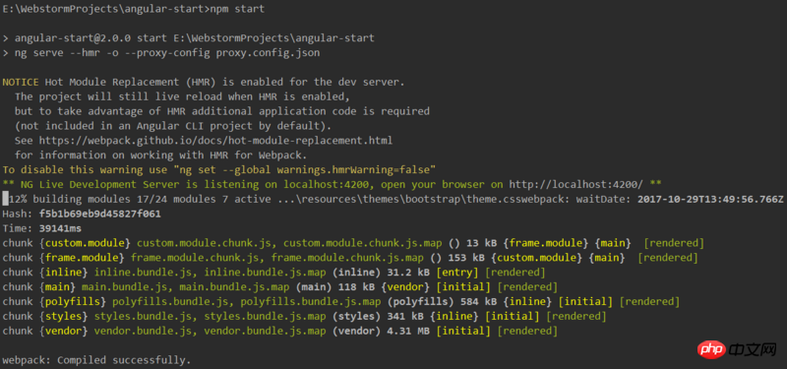Screen dimensions: 787x369
Task: Click "NG Live Development Server" text
Action: tap(96, 184)
